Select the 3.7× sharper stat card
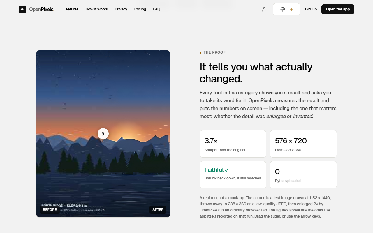Image resolution: width=373 pixels, height=233 pixels. (x=233, y=144)
